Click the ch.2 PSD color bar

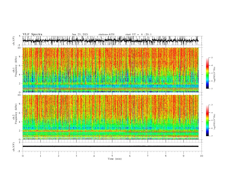(x=207, y=120)
